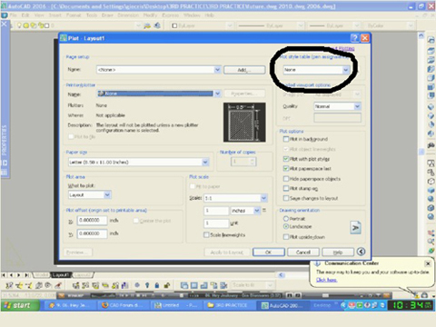Close the Properties palette with X icon
This screenshot has width=436, height=327.
[x=5, y=24]
